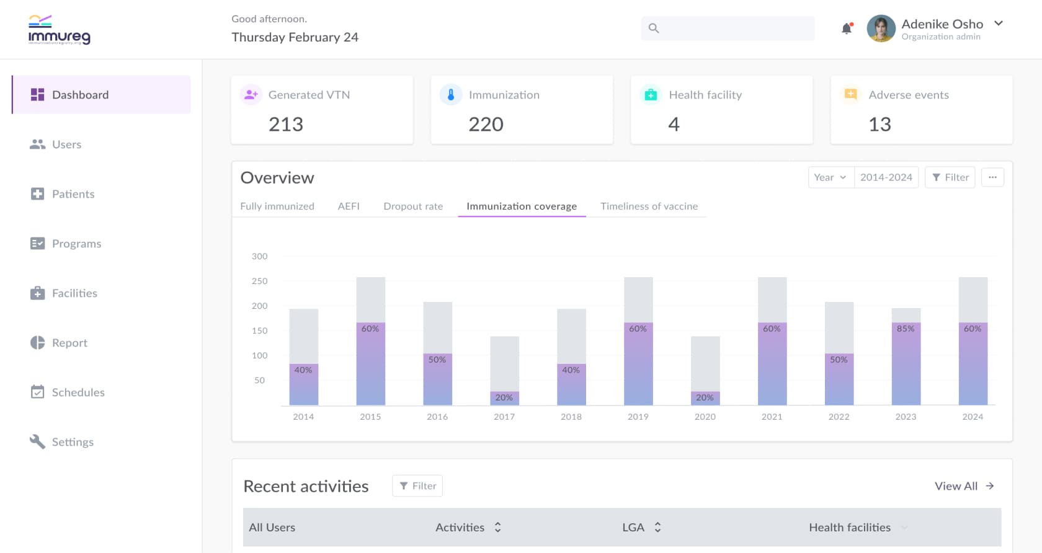Click Adenike Osho profile avatar
Viewport: 1042px width, 553px height.
881,29
